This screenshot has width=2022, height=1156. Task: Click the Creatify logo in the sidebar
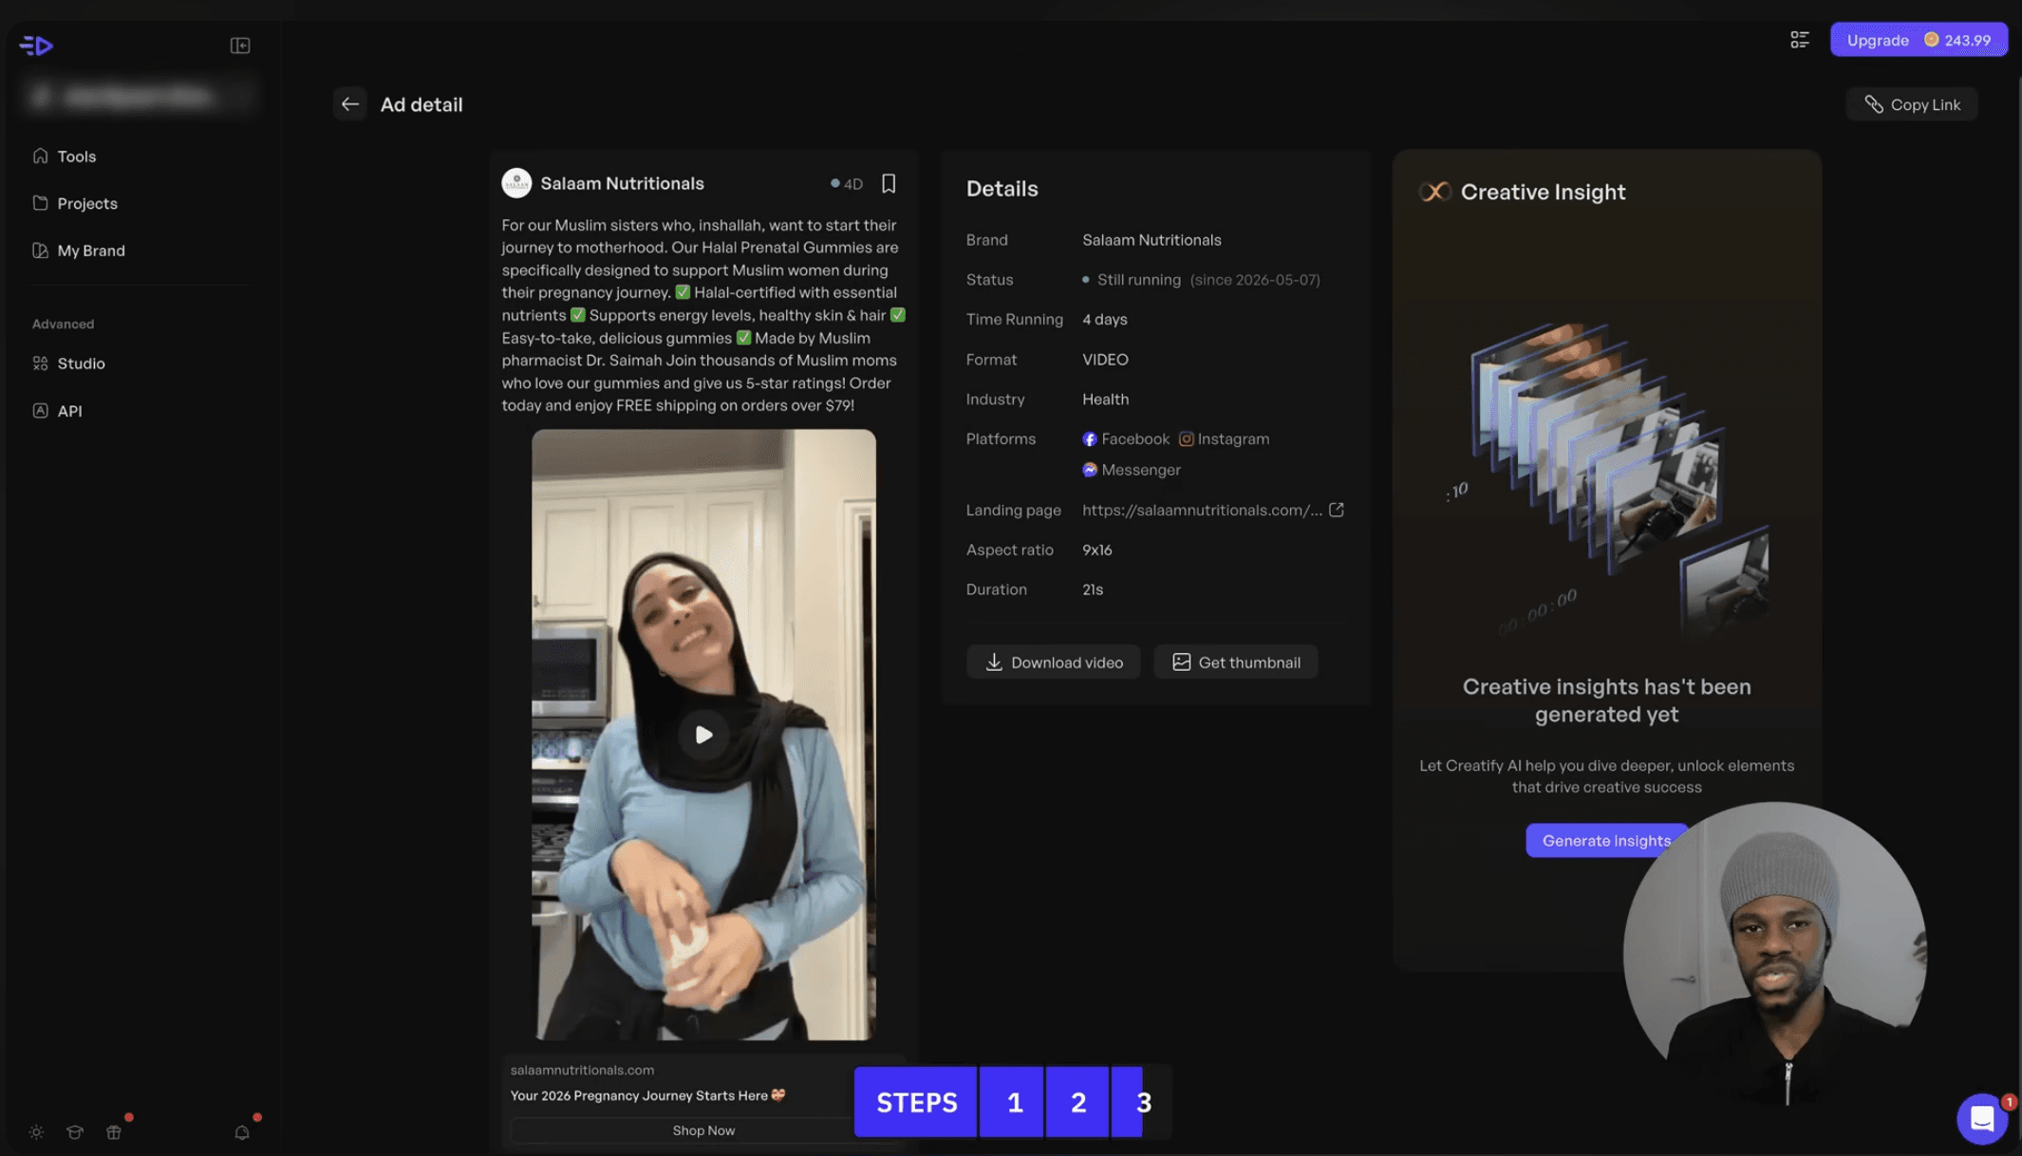36,45
